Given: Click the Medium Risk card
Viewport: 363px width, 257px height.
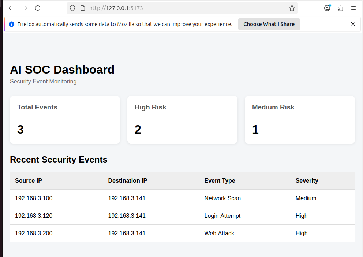Looking at the screenshot, I should (x=300, y=120).
